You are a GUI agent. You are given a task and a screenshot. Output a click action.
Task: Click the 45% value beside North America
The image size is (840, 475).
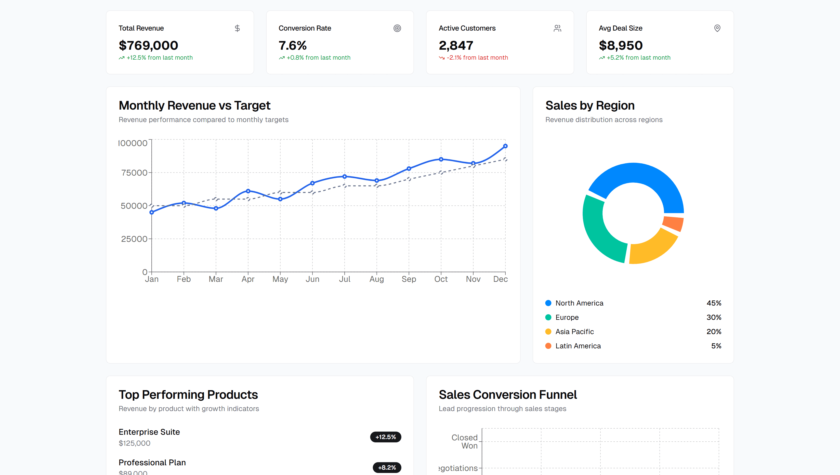tap(714, 303)
